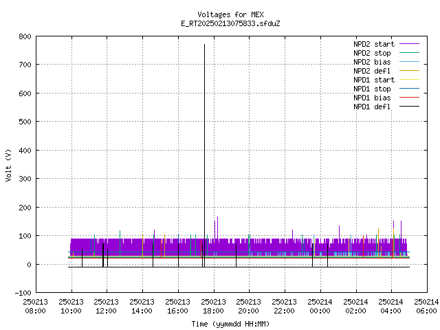Click the '250214 02:00' x-axis tick label
440x330 pixels.
coord(356,307)
